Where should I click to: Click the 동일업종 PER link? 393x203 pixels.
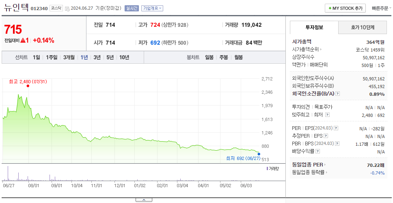(x=307, y=165)
